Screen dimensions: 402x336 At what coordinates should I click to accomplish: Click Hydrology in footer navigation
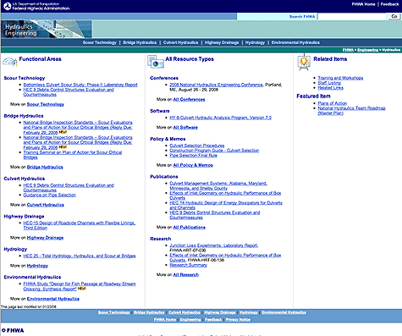pyautogui.click(x=249, y=312)
